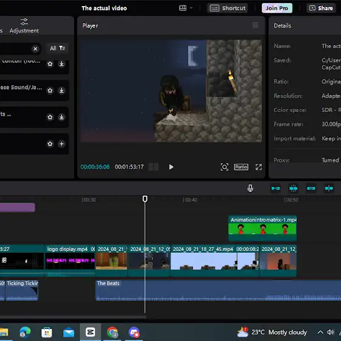Open the layout selector icon in the title bar
The height and width of the screenshot is (341, 341).
pyautogui.click(x=186, y=8)
